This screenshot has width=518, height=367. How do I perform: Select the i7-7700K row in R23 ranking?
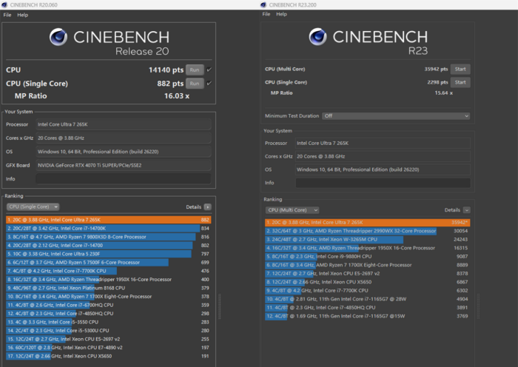[368, 291]
